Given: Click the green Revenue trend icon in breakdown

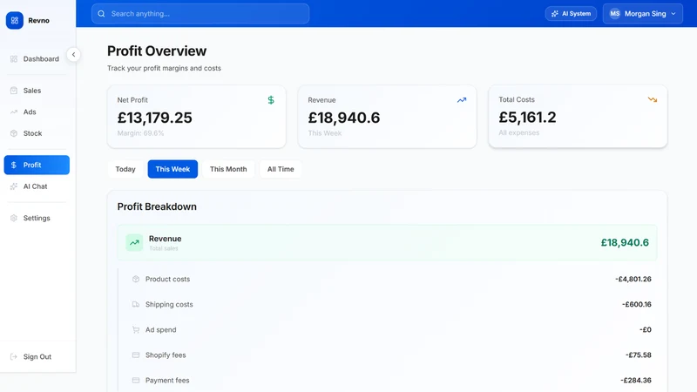Looking at the screenshot, I should click(x=134, y=243).
